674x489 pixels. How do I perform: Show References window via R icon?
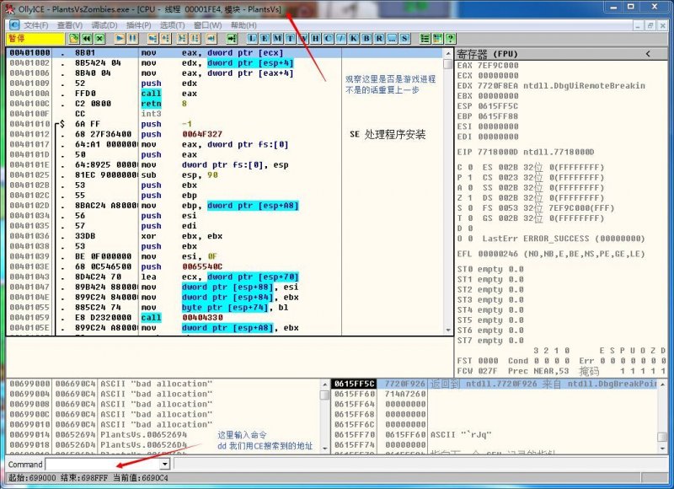[x=379, y=39]
